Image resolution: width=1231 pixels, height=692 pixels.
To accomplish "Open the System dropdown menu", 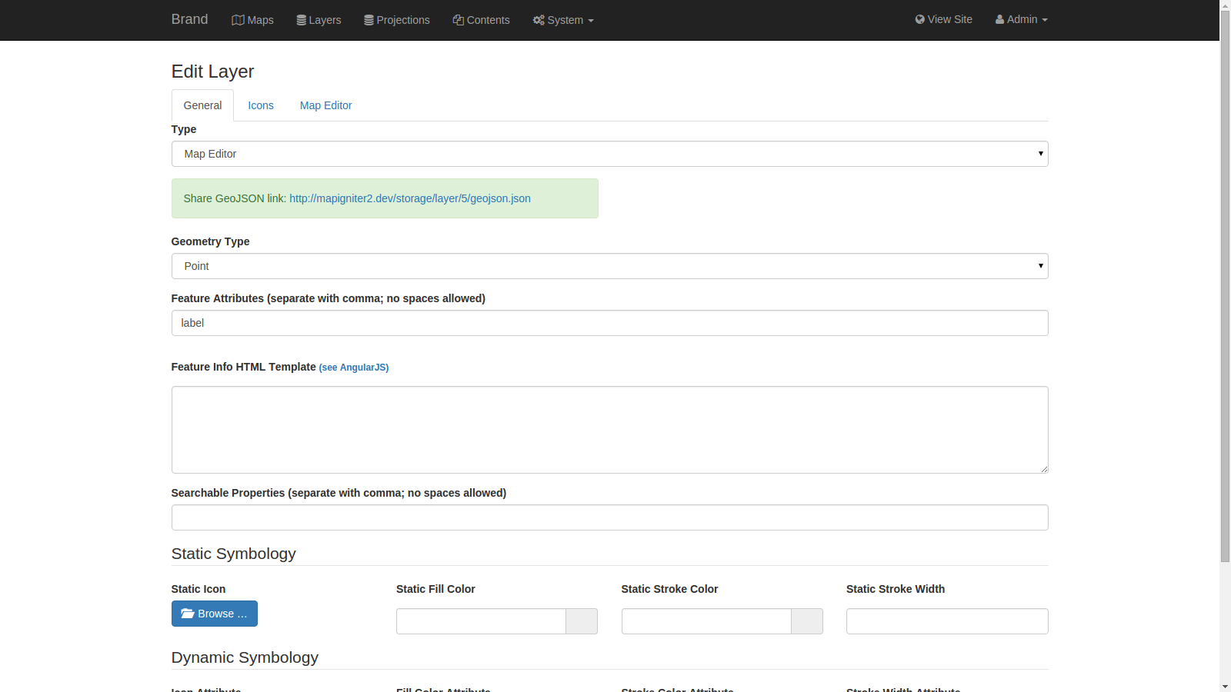I will point(563,20).
